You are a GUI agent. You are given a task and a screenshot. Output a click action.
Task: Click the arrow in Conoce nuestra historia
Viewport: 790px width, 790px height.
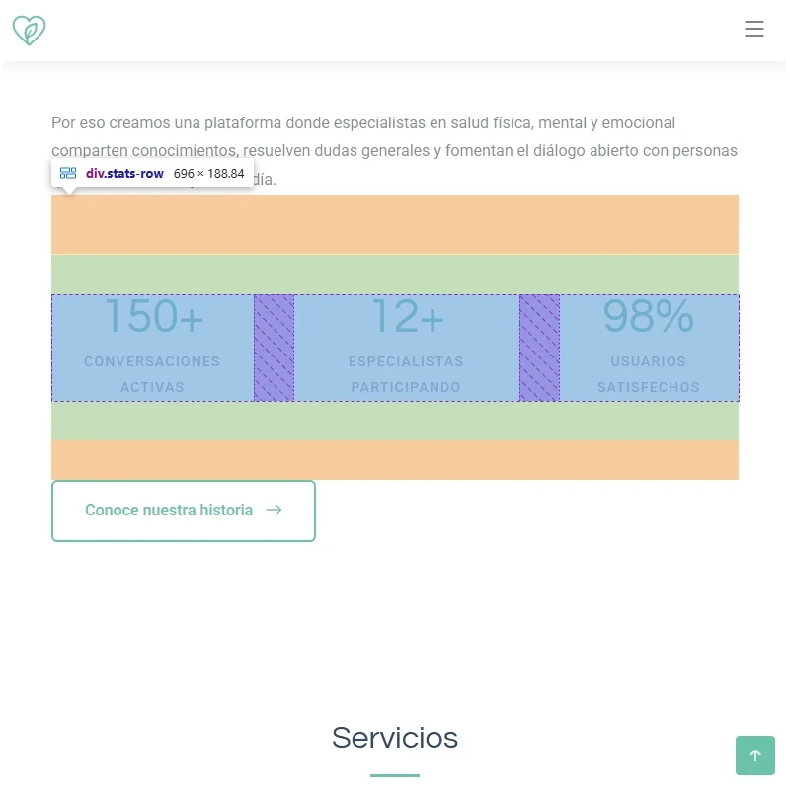(x=275, y=510)
